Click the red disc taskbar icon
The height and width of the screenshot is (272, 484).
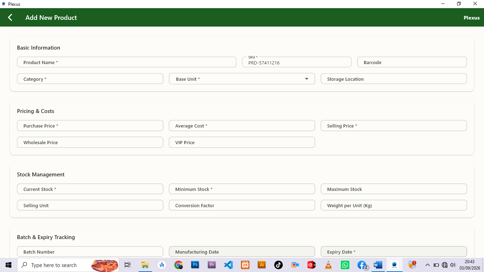pyautogui.click(x=312, y=265)
